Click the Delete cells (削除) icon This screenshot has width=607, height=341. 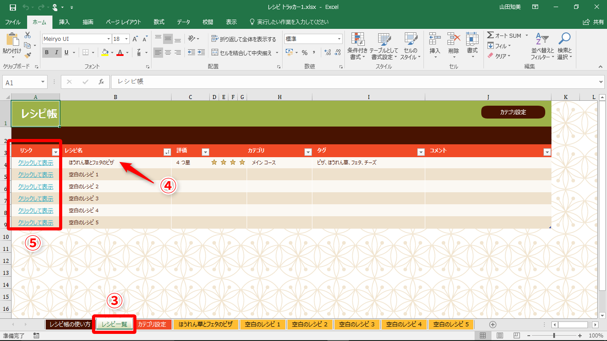click(x=454, y=39)
